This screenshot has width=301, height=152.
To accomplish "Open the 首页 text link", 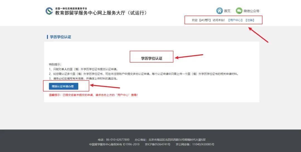I will pyautogui.click(x=227, y=11).
